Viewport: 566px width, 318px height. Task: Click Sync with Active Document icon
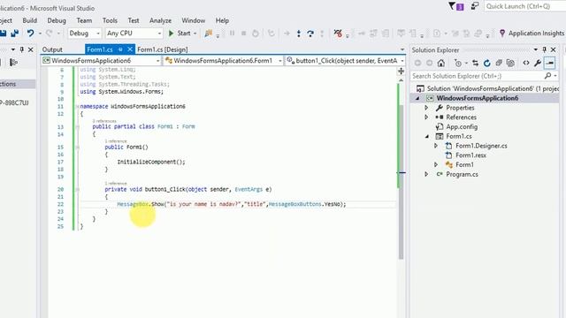pyautogui.click(x=475, y=63)
